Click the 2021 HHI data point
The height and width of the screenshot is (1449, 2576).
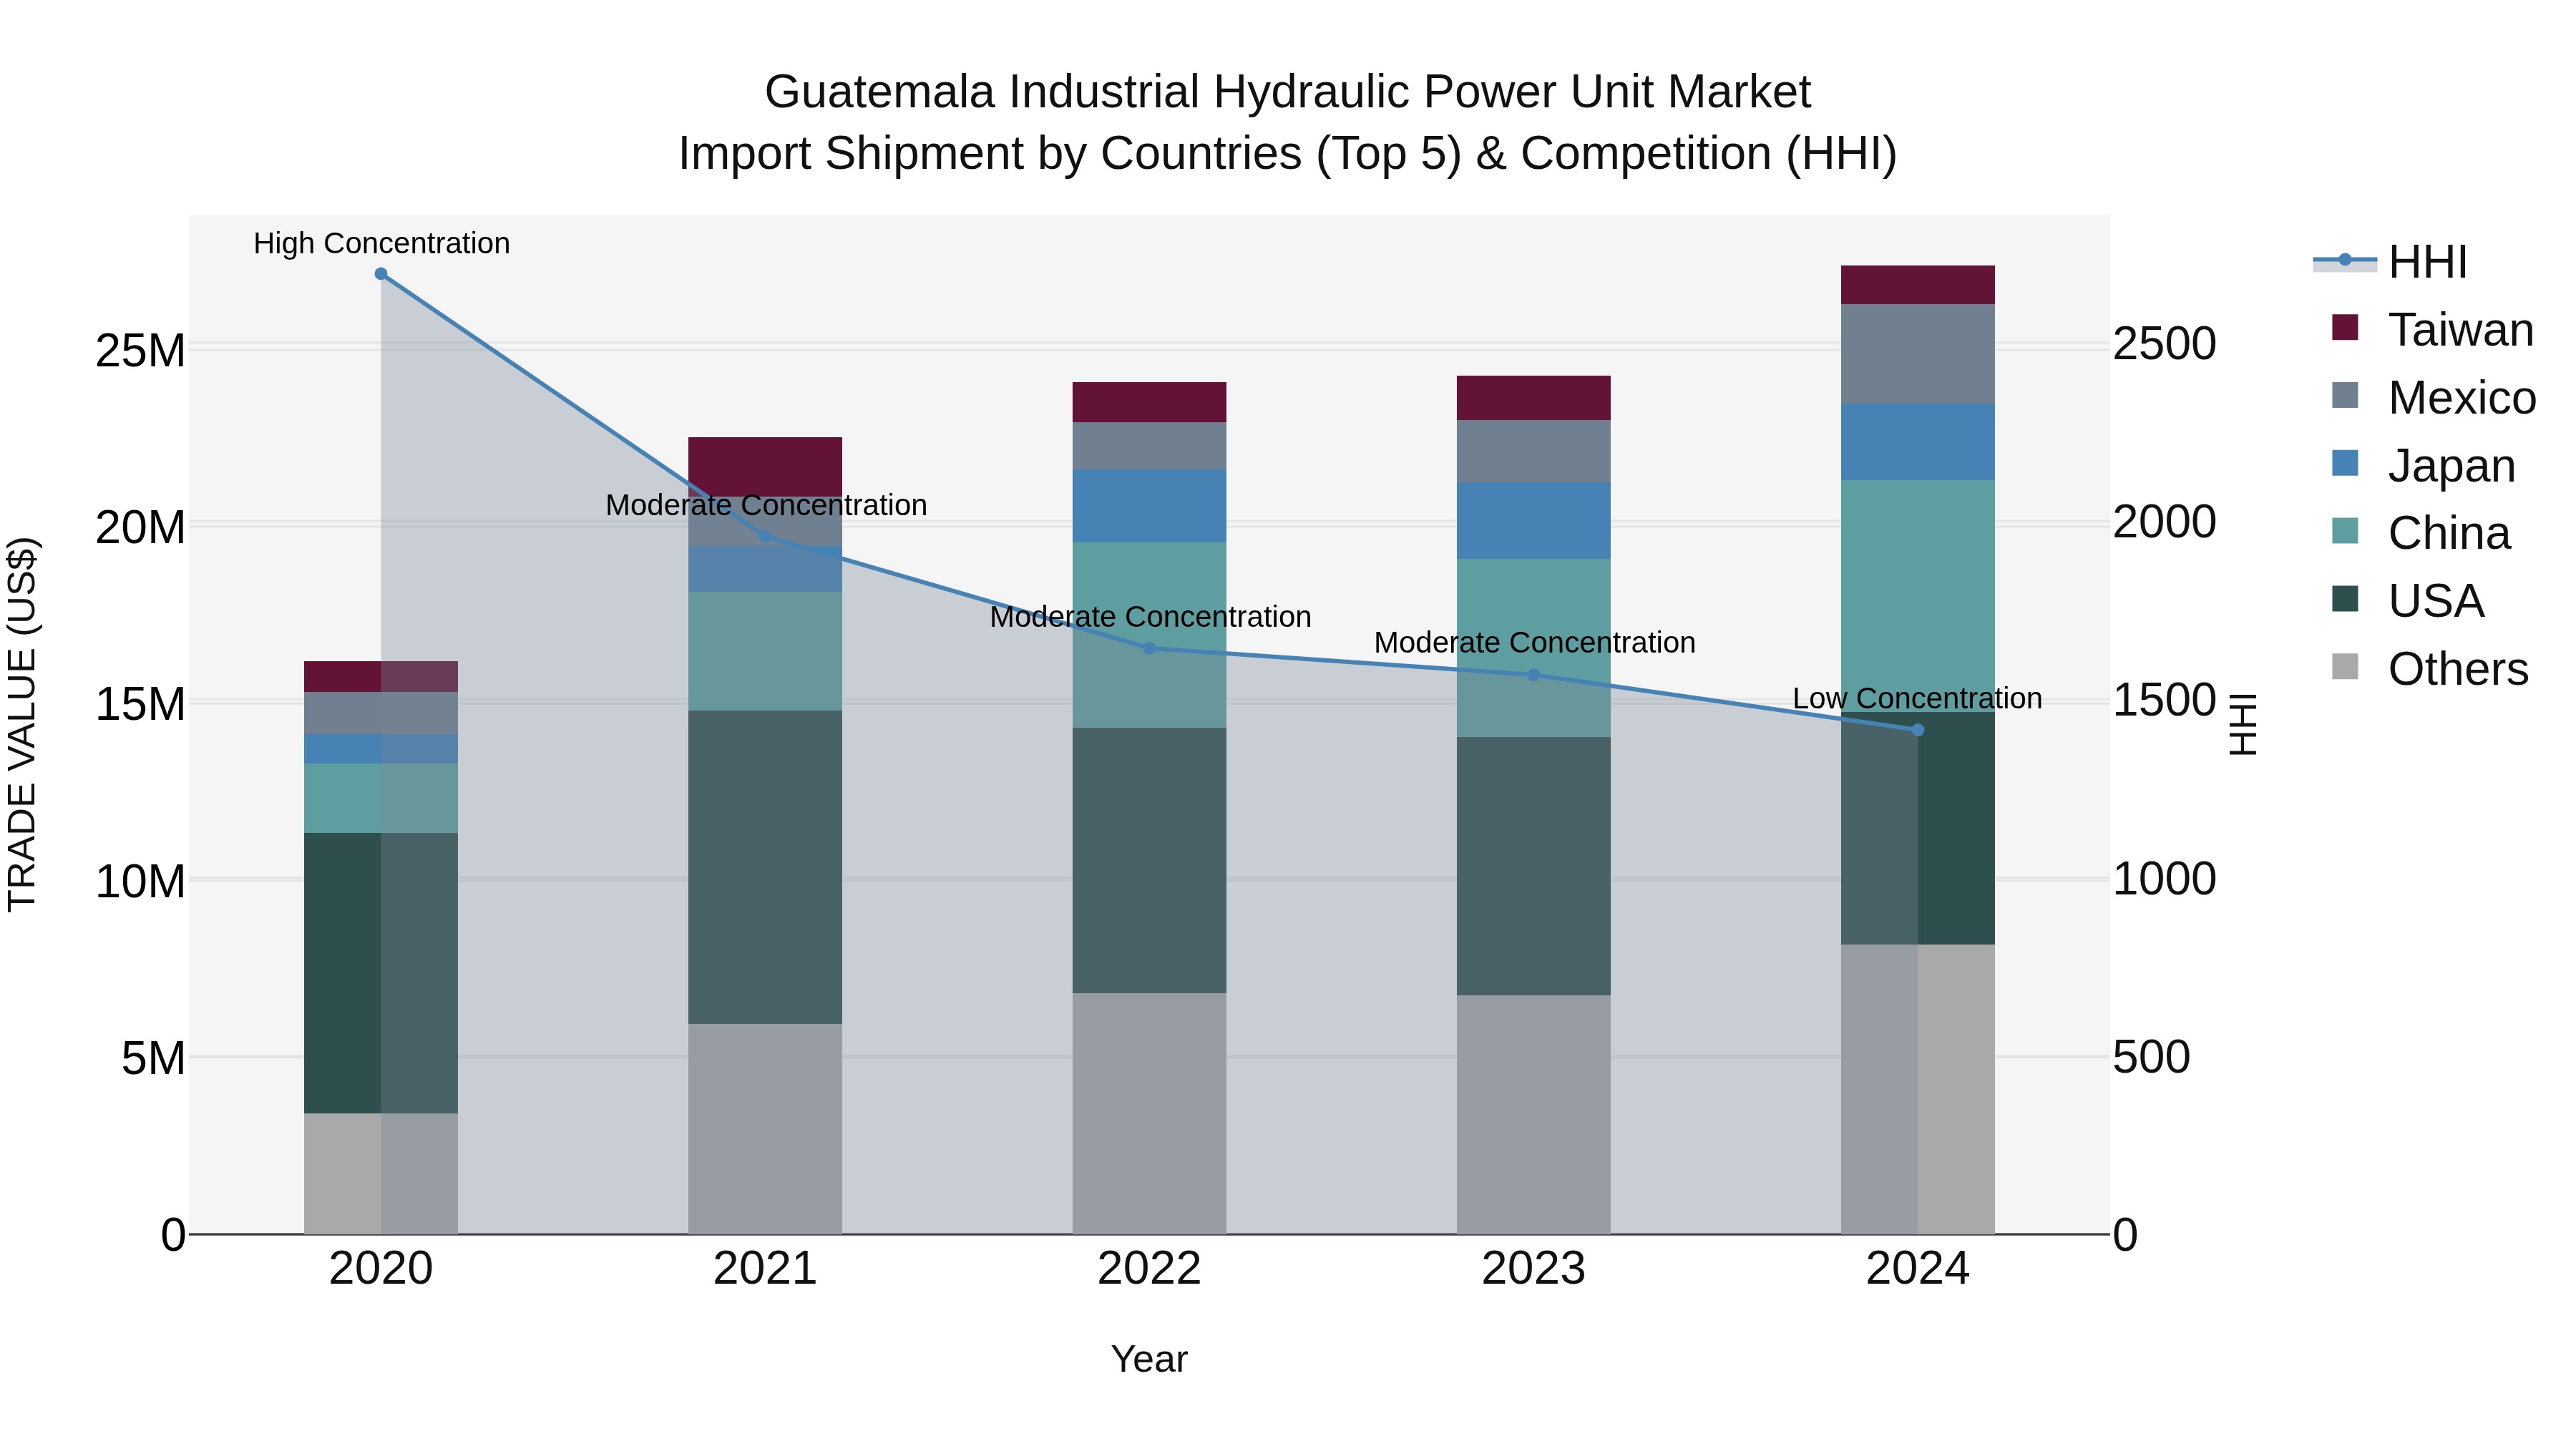[765, 536]
